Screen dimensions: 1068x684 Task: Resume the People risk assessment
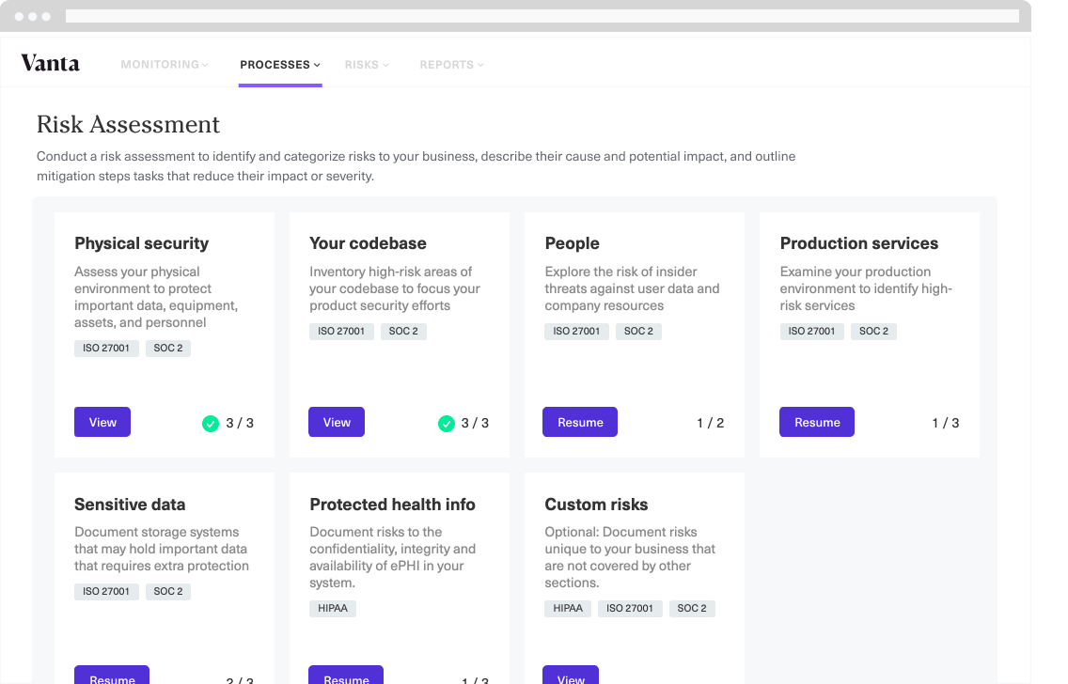[x=580, y=423]
